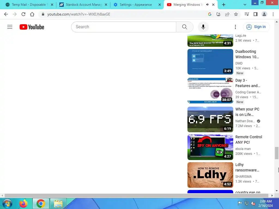
Task: Click the YouTube Search input field
Action: 124,27
